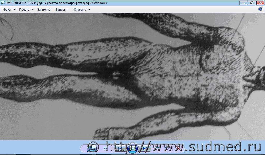Open Help with blue question icon
This screenshot has height=155, width=265.
tap(260, 9)
